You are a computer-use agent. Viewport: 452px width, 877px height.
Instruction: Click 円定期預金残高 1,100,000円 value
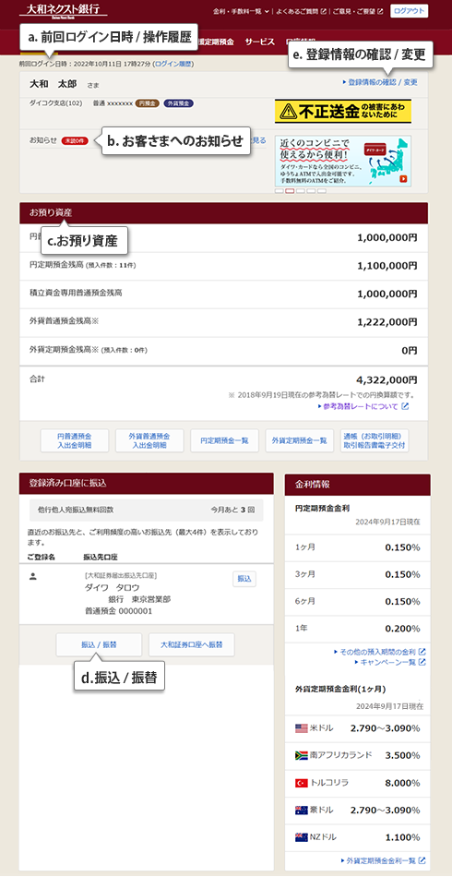tap(387, 266)
